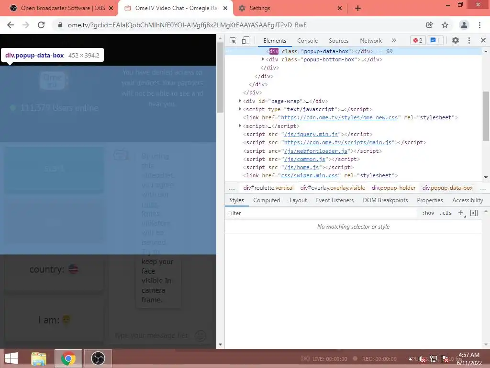Click the country selector with flag

pyautogui.click(x=54, y=269)
